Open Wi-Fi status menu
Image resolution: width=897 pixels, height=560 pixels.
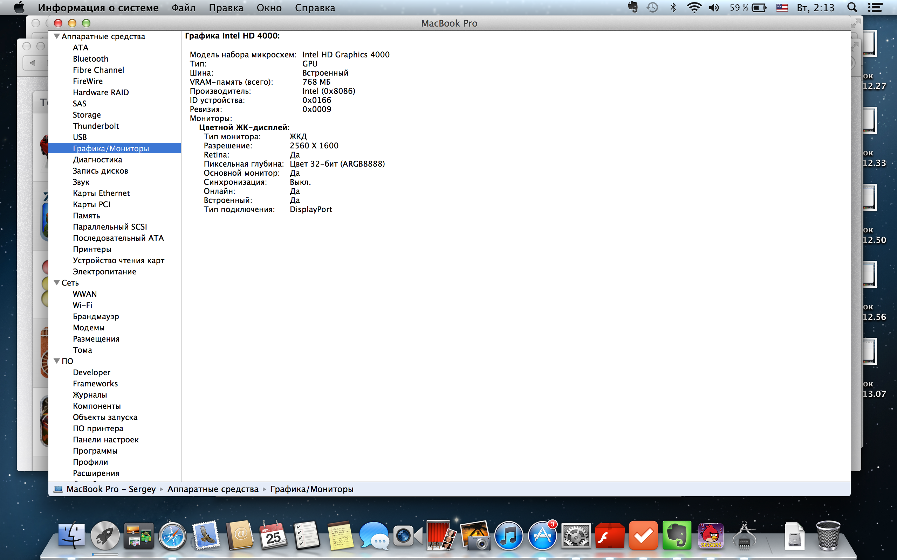tap(693, 7)
